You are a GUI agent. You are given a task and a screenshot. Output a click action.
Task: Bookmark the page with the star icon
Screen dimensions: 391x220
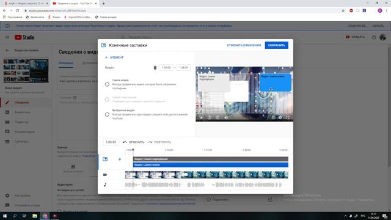(x=343, y=11)
